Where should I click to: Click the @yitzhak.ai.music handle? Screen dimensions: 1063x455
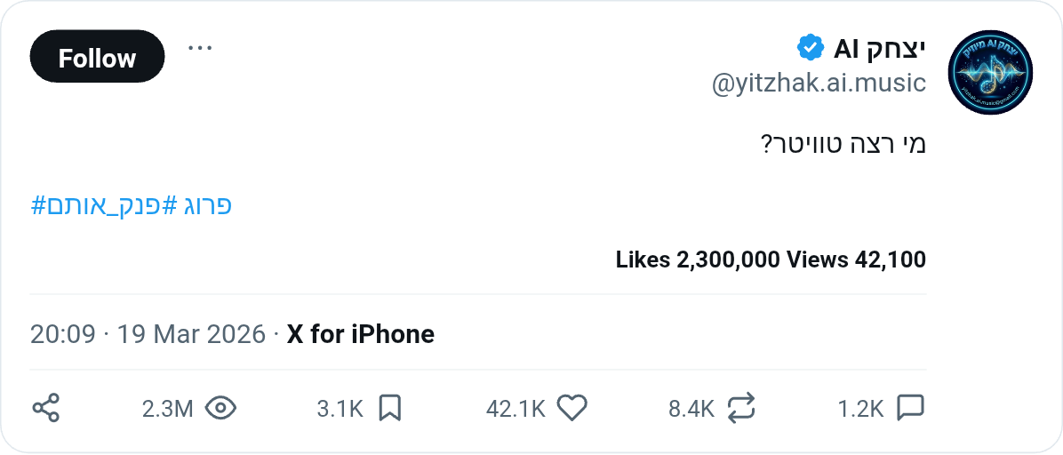click(819, 84)
